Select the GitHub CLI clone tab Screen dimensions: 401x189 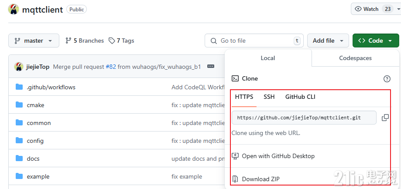tap(300, 97)
